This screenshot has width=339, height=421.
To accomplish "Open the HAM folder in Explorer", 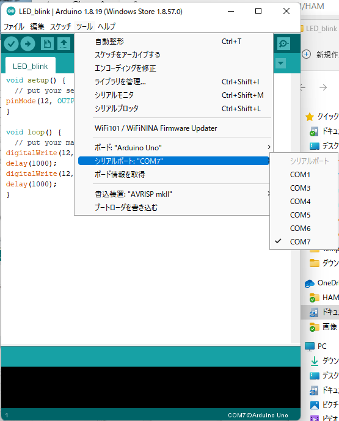I will tap(324, 298).
